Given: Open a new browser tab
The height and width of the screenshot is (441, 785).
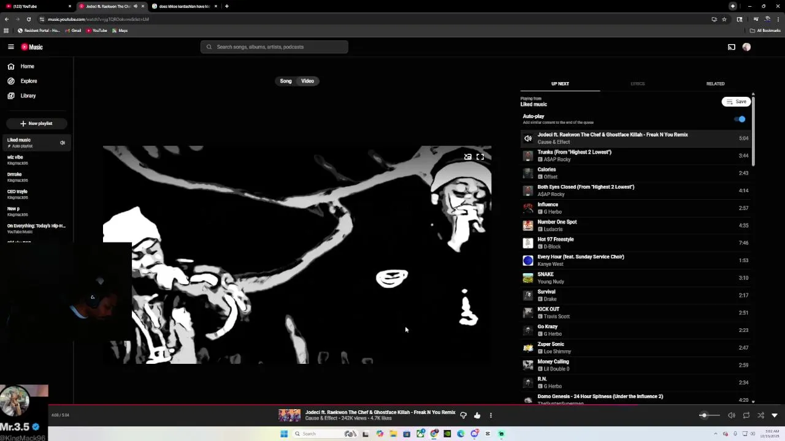Looking at the screenshot, I should pos(227,6).
